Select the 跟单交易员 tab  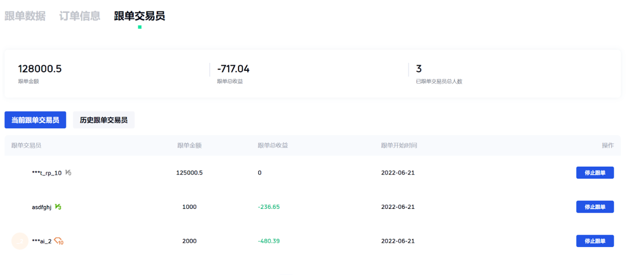coord(139,16)
